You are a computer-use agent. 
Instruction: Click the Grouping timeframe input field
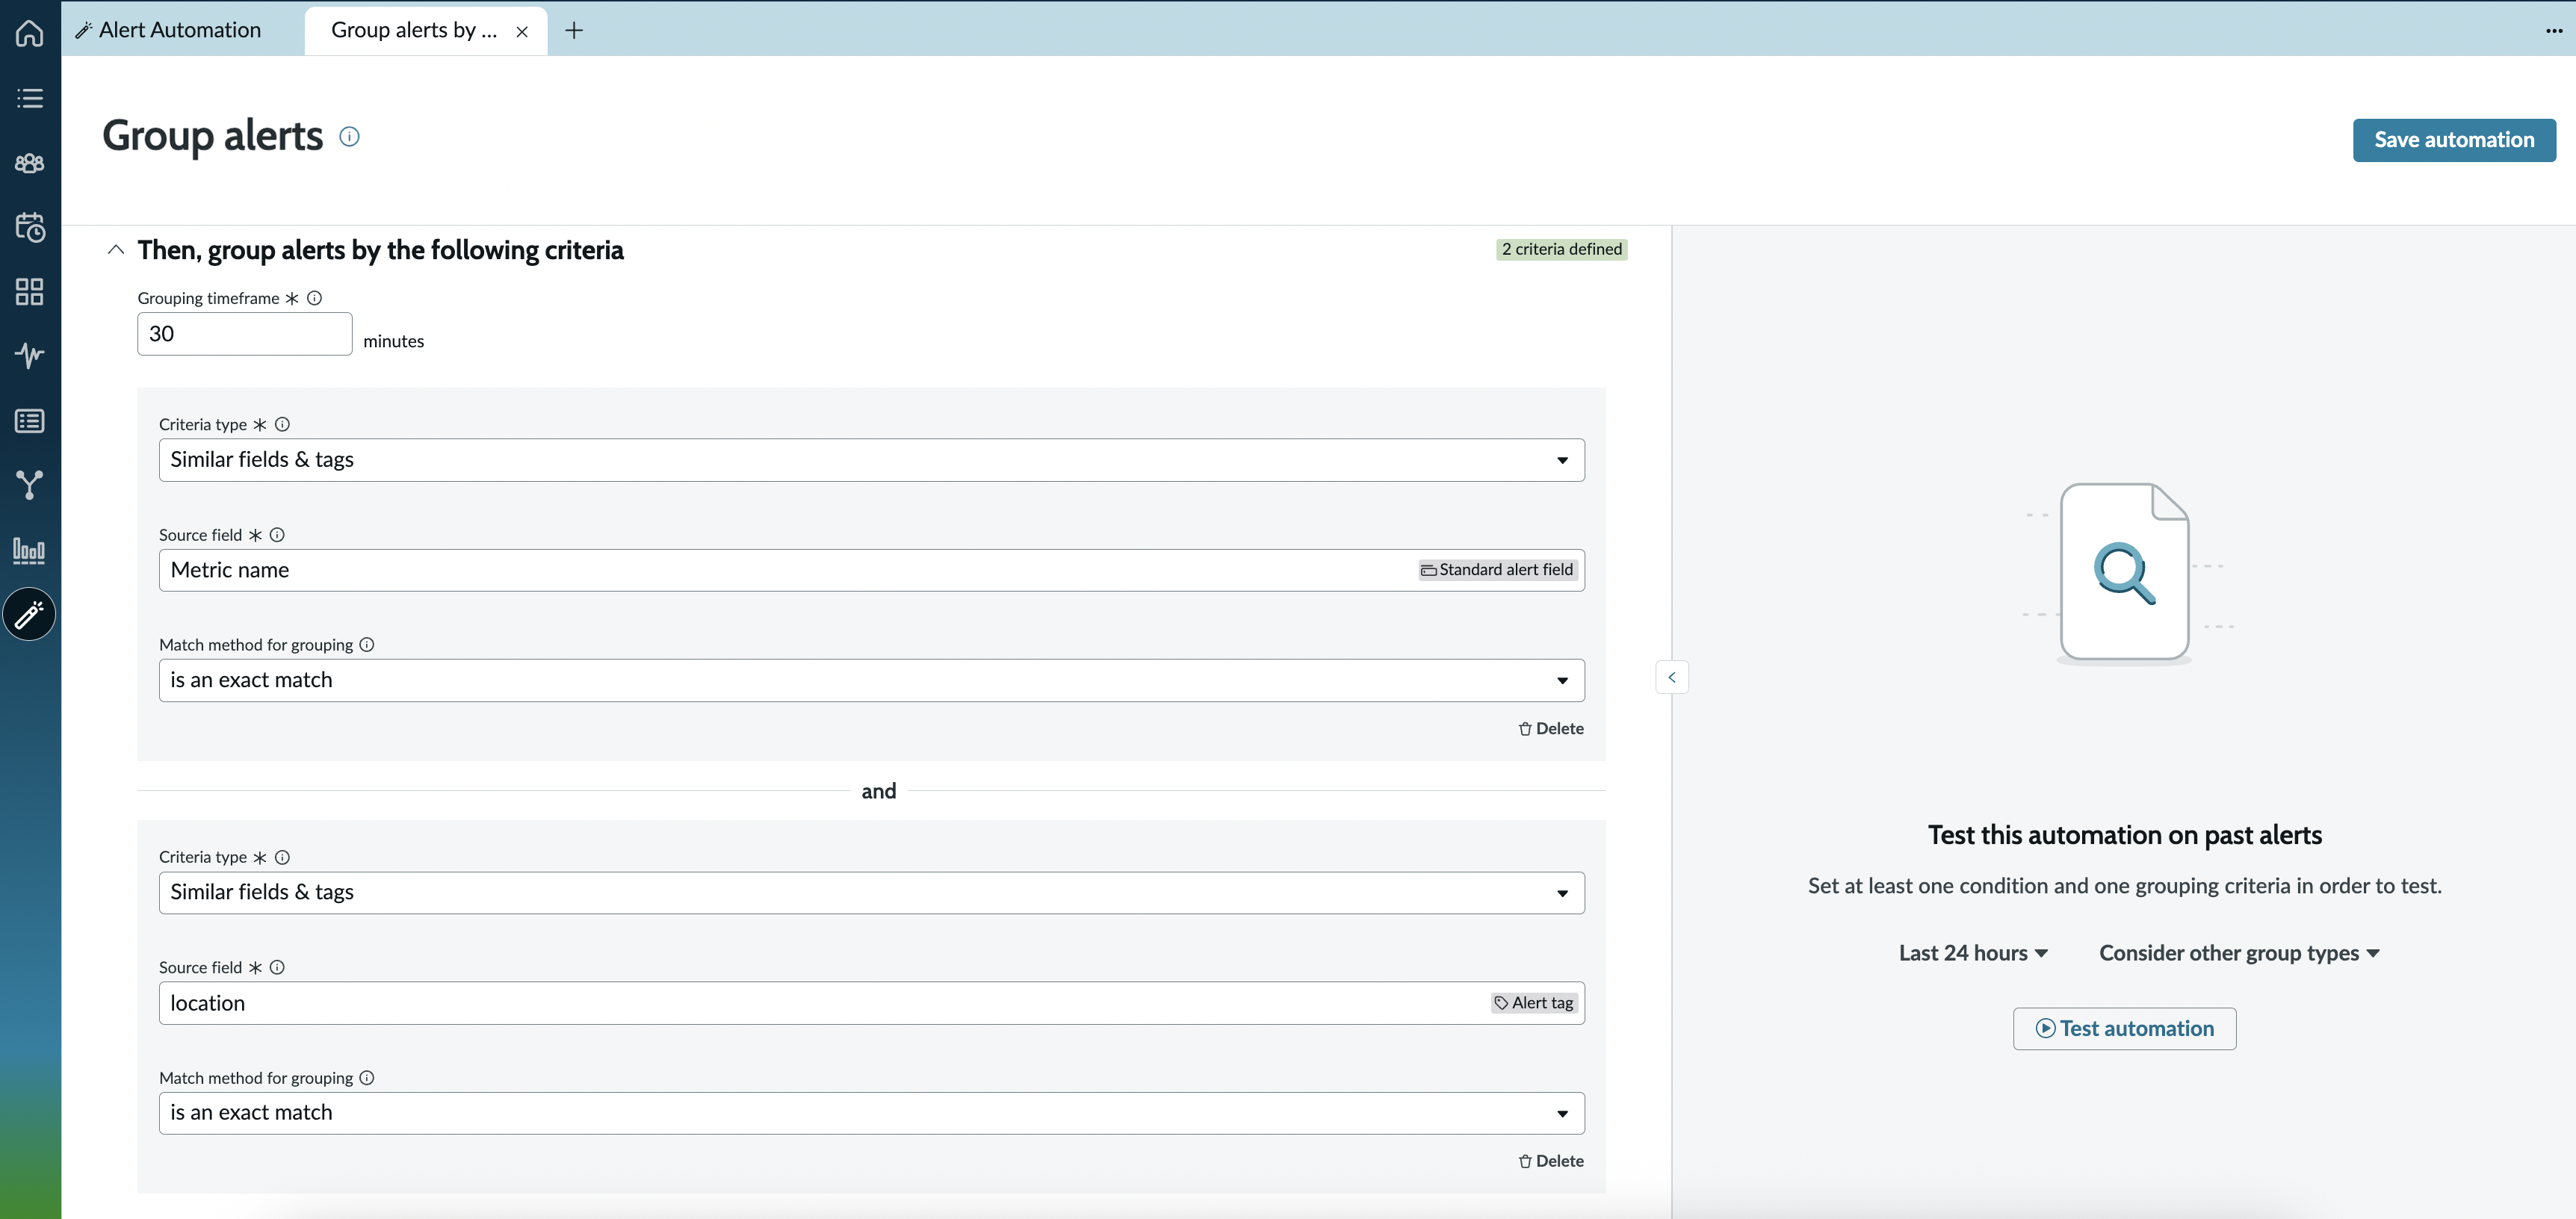tap(245, 334)
